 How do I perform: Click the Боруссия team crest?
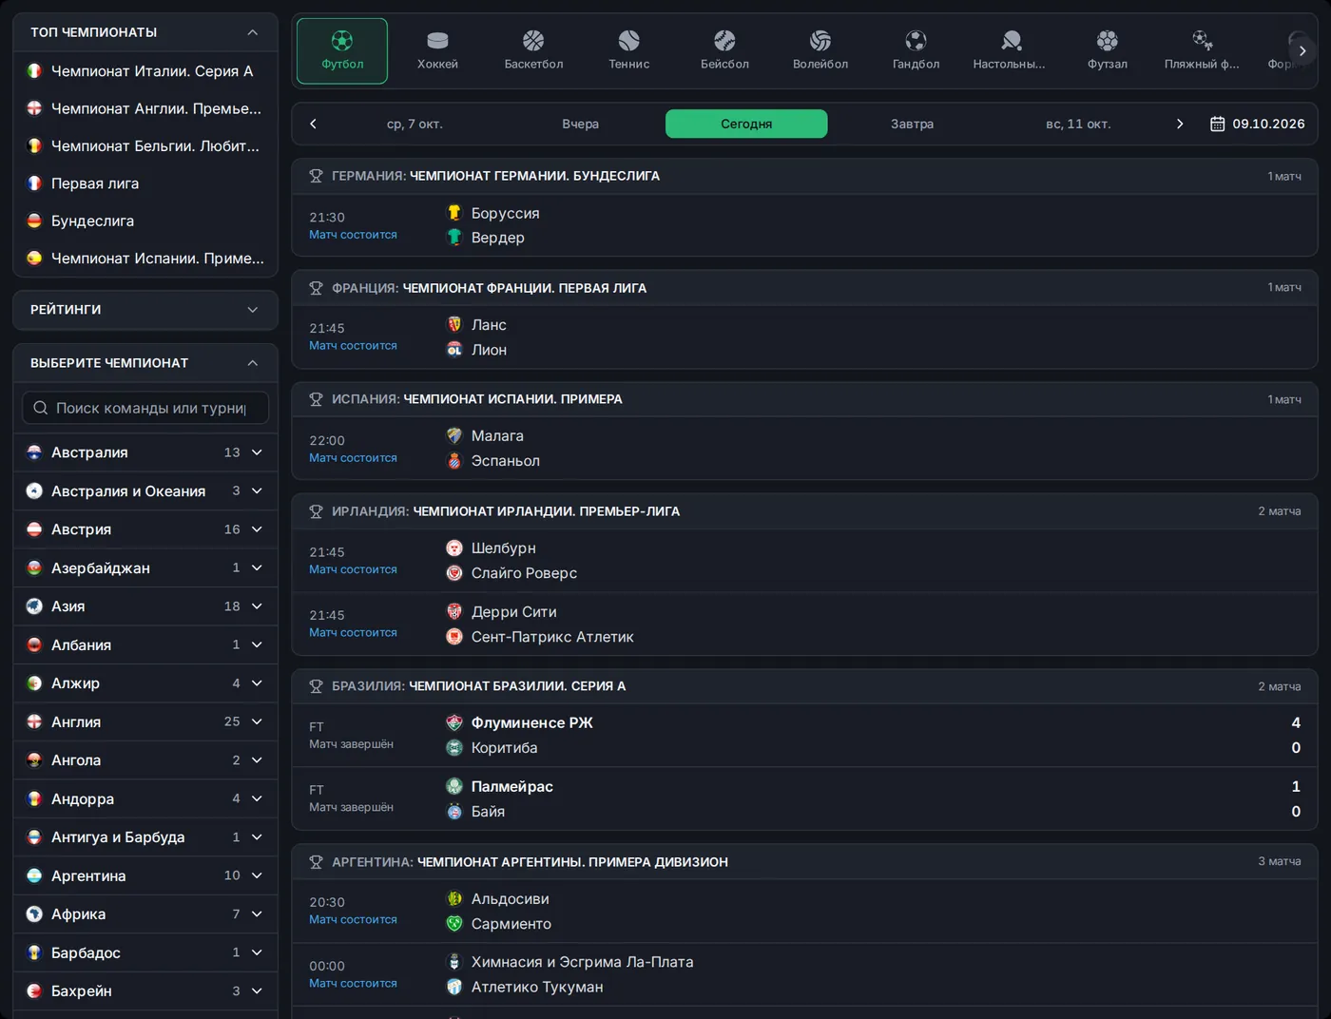[454, 213]
